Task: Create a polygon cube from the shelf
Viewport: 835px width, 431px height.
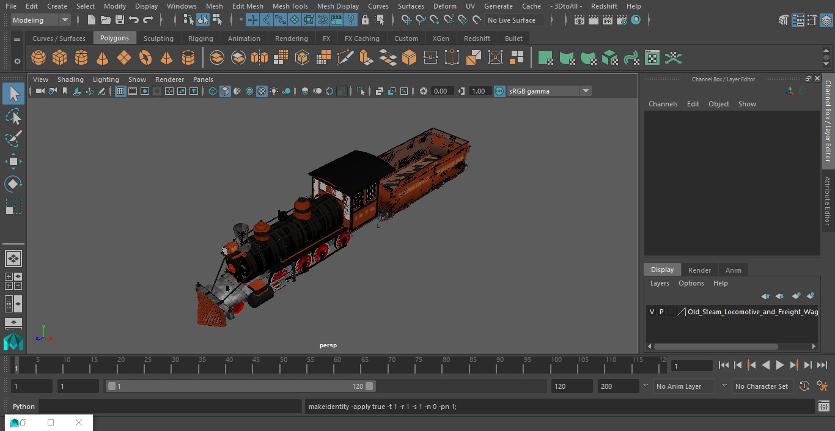Action: click(60, 58)
